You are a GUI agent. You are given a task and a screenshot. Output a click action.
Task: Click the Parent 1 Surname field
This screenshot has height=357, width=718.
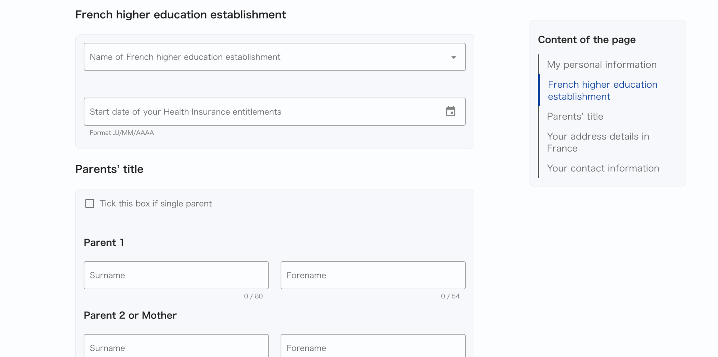(176, 275)
